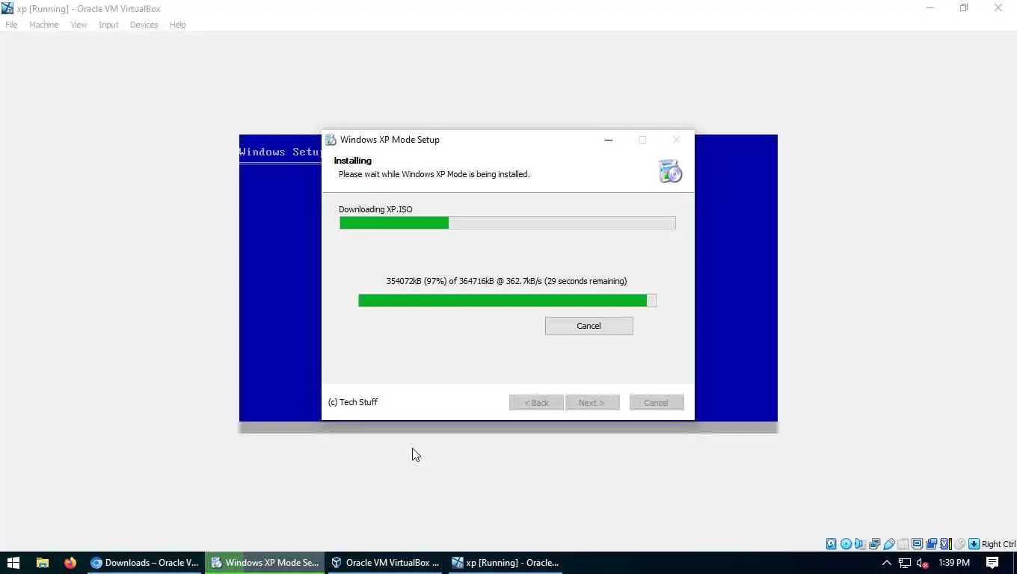
Task: Click the disabled Next button
Action: pos(592,403)
